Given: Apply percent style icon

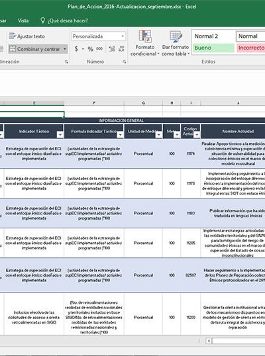Looking at the screenshot, I should tap(91, 49).
